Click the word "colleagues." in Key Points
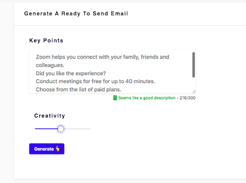This screenshot has height=183, width=246. (50, 65)
